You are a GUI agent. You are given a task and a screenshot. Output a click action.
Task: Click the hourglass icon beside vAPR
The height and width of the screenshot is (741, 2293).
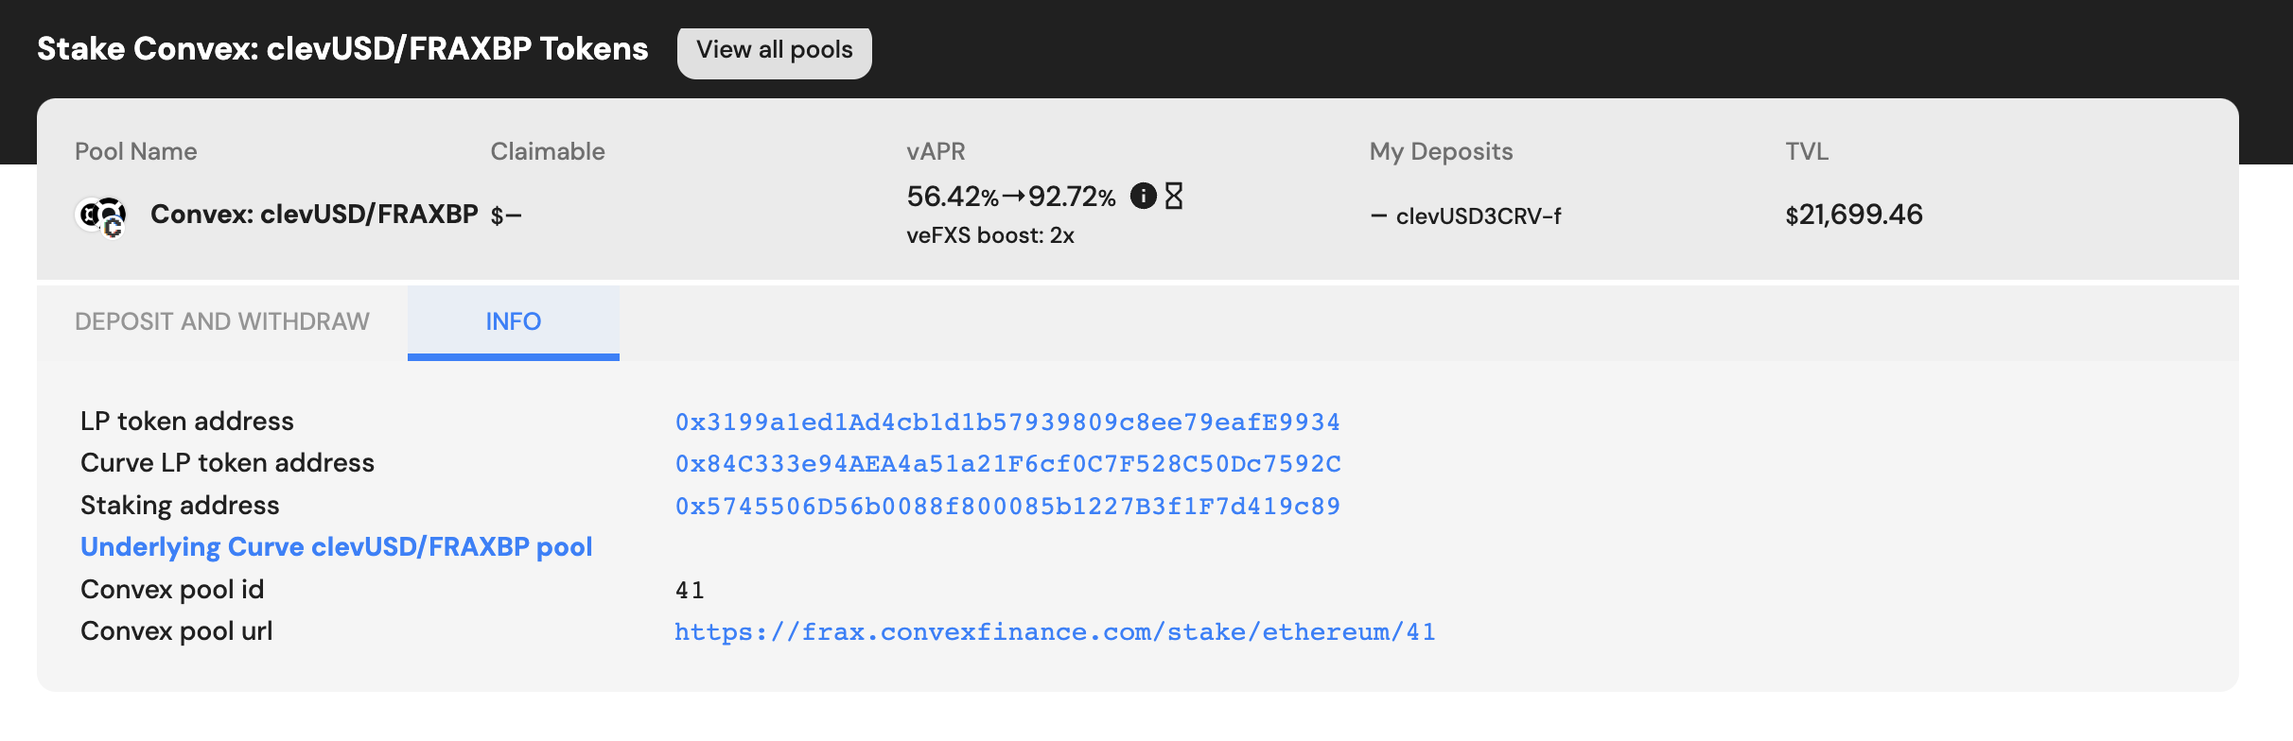[1174, 196]
